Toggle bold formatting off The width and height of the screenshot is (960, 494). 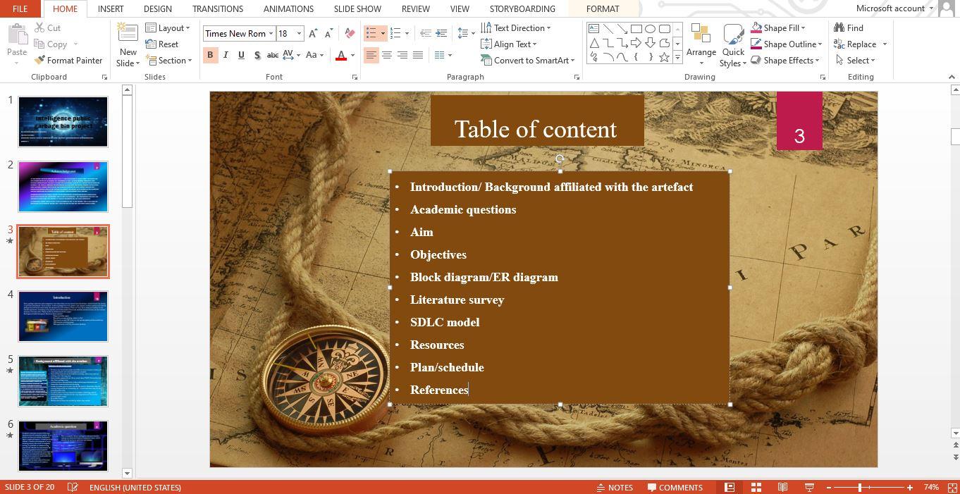coord(210,55)
